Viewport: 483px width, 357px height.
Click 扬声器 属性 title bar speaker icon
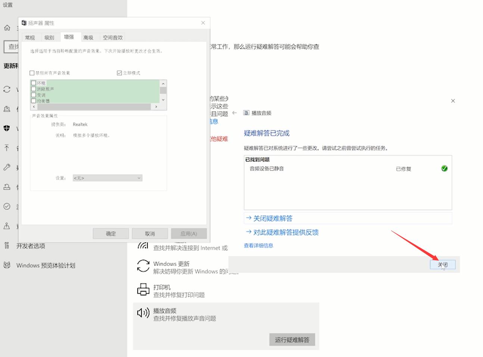coord(24,23)
